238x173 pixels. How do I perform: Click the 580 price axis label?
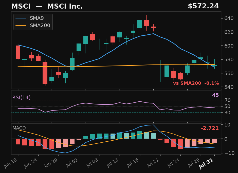[229, 59]
